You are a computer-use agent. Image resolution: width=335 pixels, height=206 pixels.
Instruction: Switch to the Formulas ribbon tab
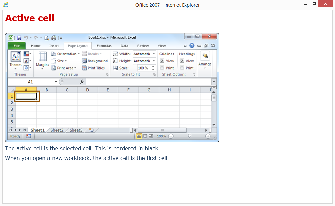(x=104, y=46)
